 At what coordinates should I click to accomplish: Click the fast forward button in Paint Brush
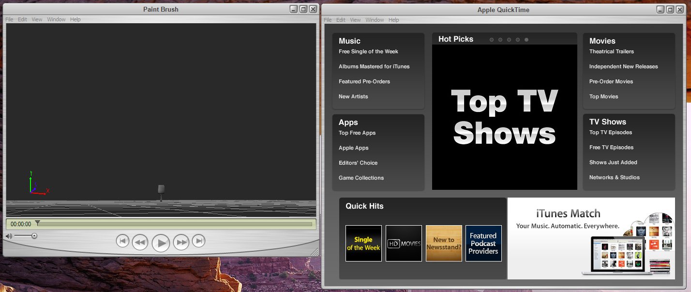click(x=181, y=242)
